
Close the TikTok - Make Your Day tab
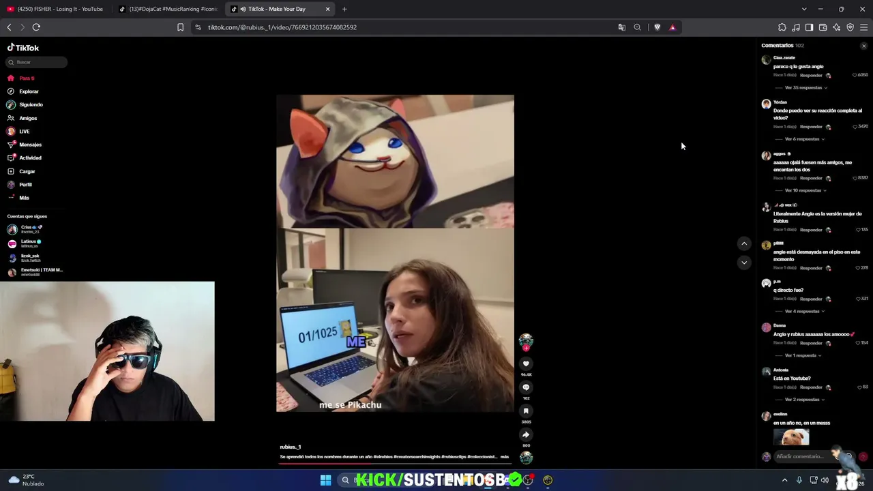click(328, 9)
